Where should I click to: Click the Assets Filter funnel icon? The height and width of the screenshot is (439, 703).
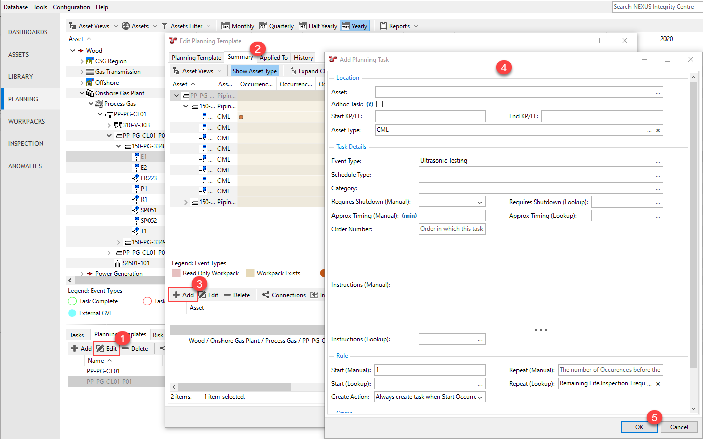[x=165, y=26]
